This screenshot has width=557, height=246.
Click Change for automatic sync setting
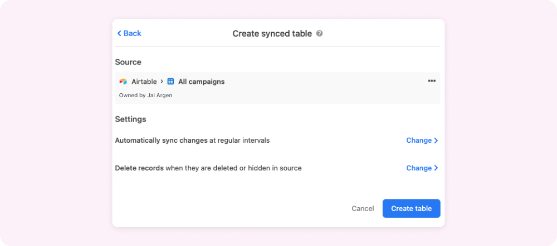pos(419,140)
